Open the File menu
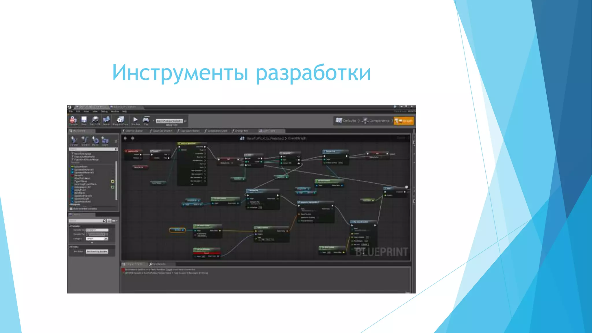This screenshot has height=333, width=592. coord(71,111)
